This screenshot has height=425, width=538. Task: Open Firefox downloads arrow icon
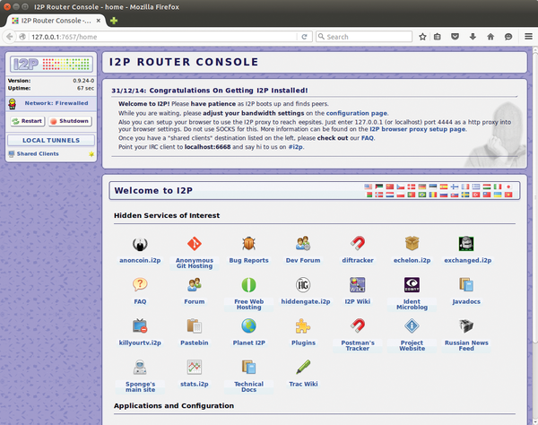[x=473, y=37]
